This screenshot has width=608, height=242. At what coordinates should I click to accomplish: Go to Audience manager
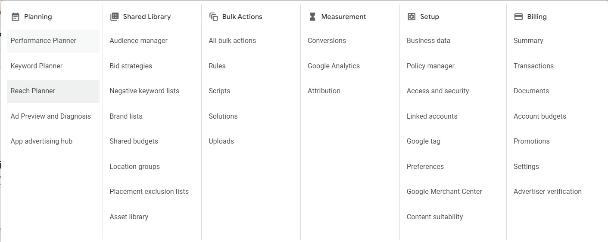tap(138, 41)
